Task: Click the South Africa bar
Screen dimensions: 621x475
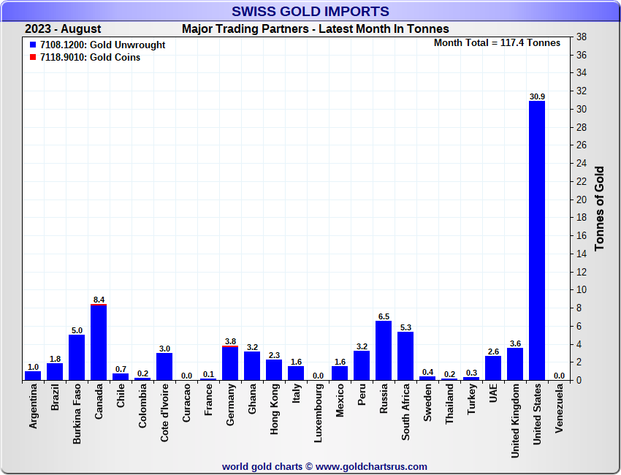Action: click(x=405, y=356)
